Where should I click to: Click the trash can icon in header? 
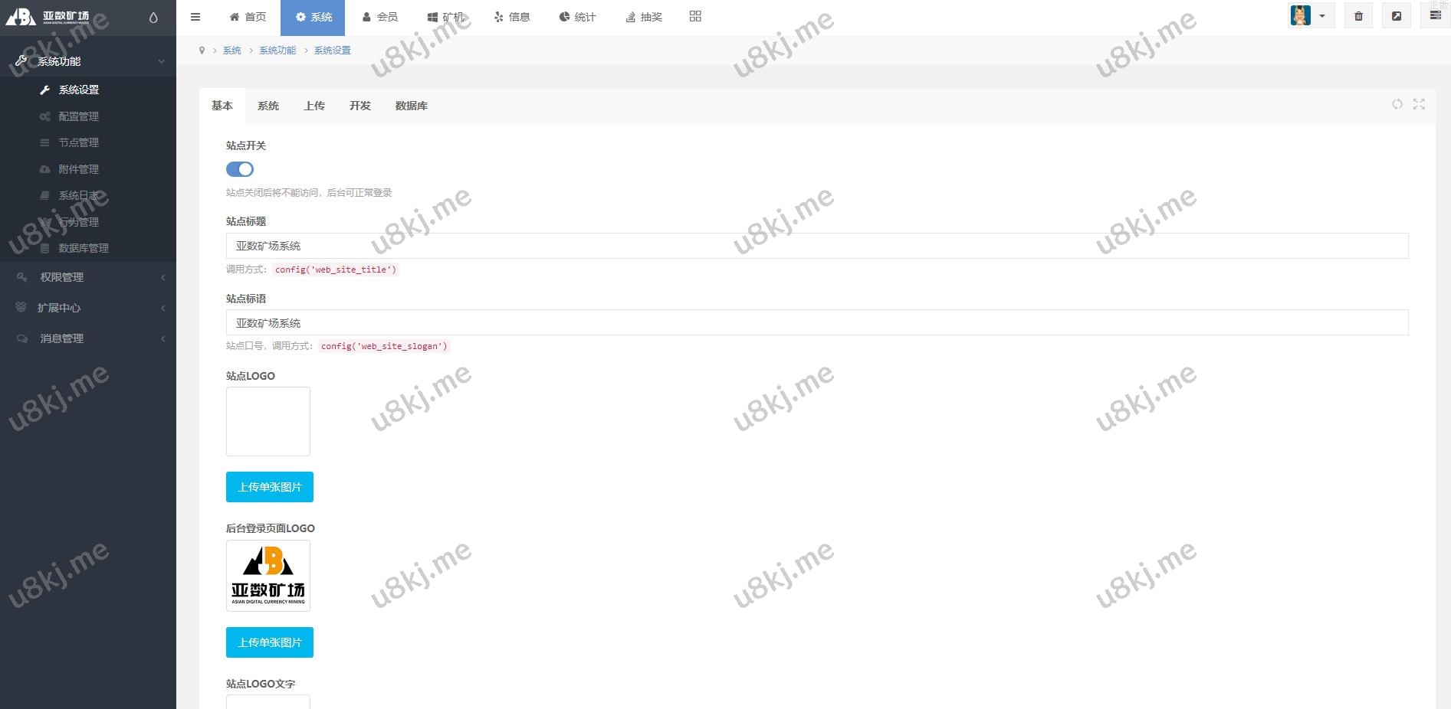(x=1358, y=16)
